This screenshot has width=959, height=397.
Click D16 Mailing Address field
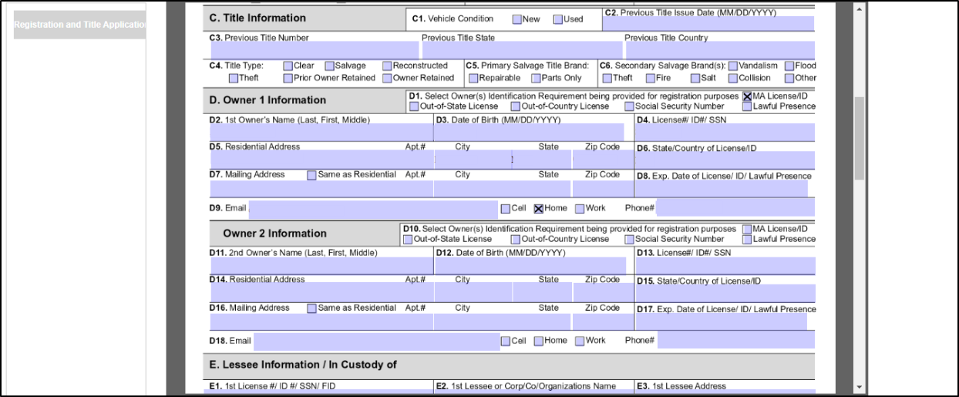[321, 322]
